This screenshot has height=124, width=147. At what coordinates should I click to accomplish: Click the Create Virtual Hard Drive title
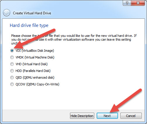pyautogui.click(x=32, y=13)
